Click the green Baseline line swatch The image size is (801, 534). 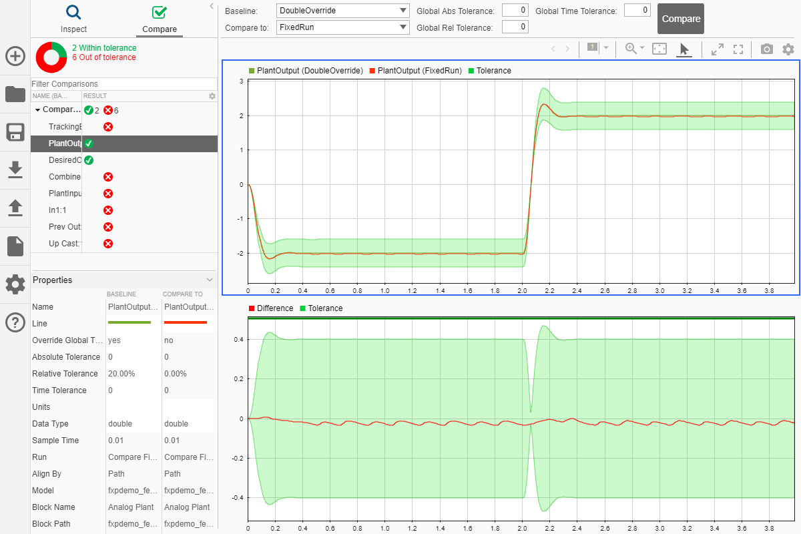pyautogui.click(x=129, y=323)
